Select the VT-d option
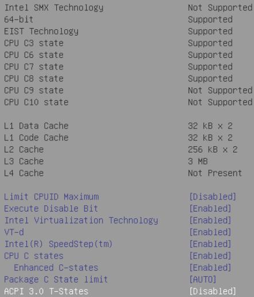Image resolution: width=254 pixels, height=297 pixels. (x=14, y=232)
